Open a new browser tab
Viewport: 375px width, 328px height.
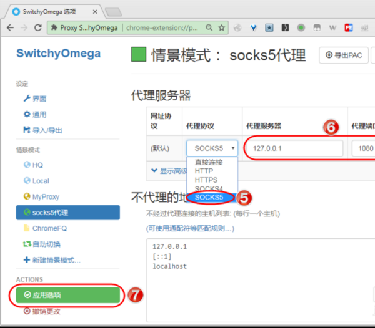click(113, 12)
